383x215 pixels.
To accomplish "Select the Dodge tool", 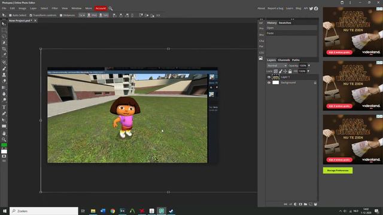I will [4, 100].
